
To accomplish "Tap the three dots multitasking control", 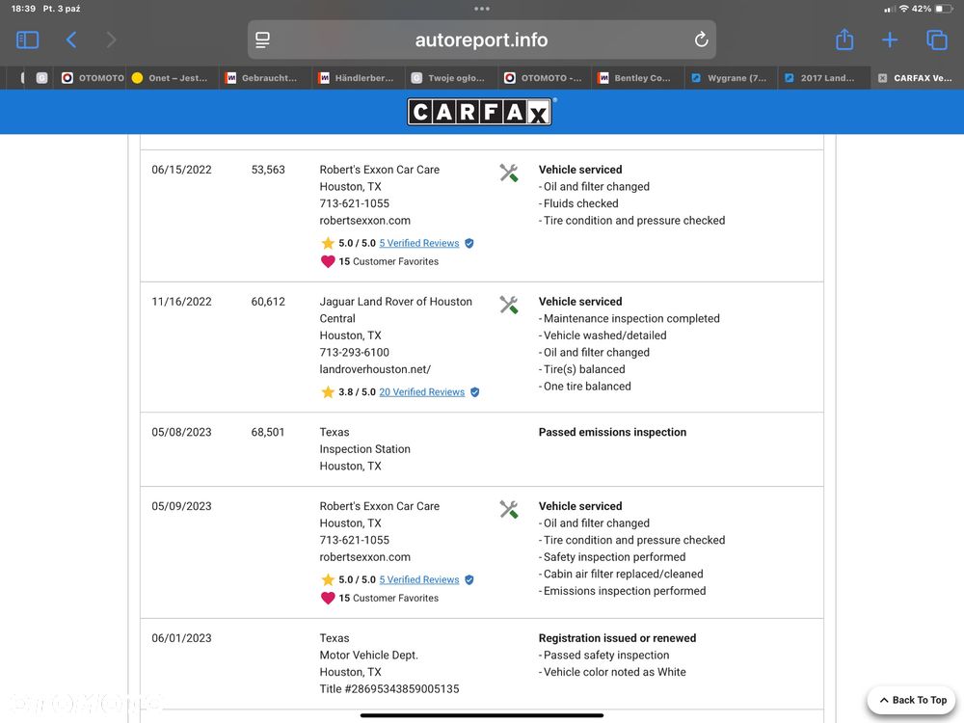I will point(482,9).
